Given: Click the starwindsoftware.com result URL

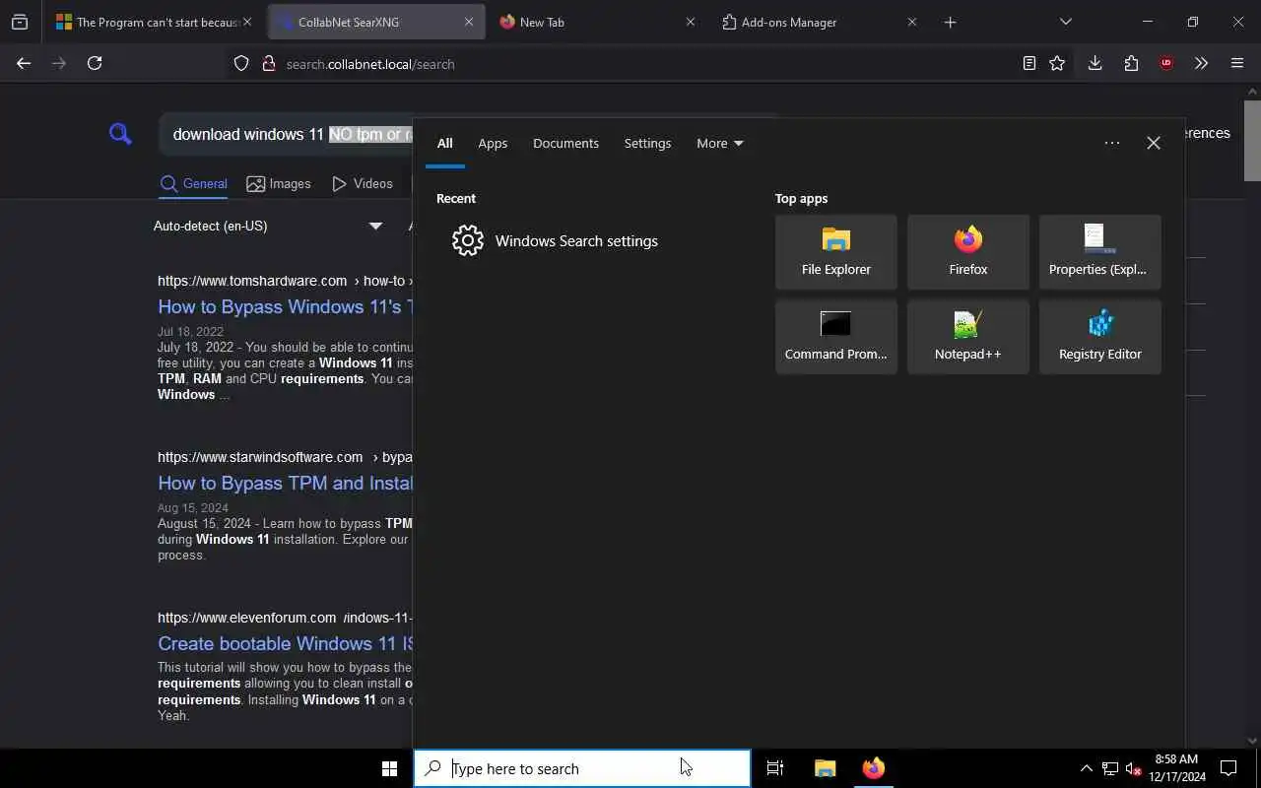Looking at the screenshot, I should [x=260, y=457].
